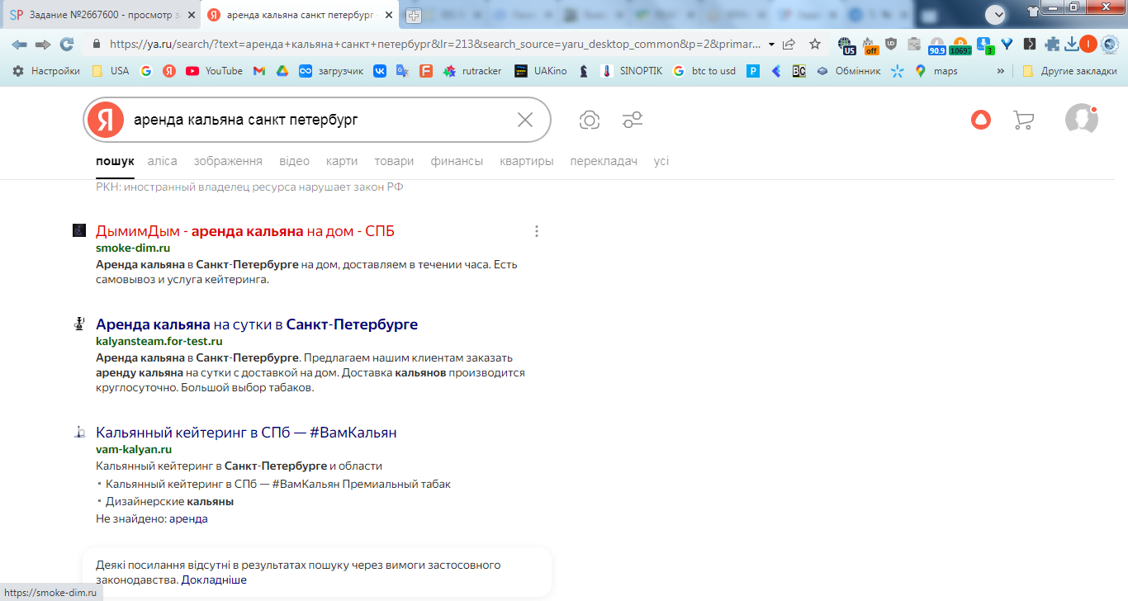The image size is (1128, 601).
Task: Open the btc to usd bookmark
Action: (704, 71)
